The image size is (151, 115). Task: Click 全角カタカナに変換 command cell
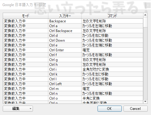coord(112,69)
